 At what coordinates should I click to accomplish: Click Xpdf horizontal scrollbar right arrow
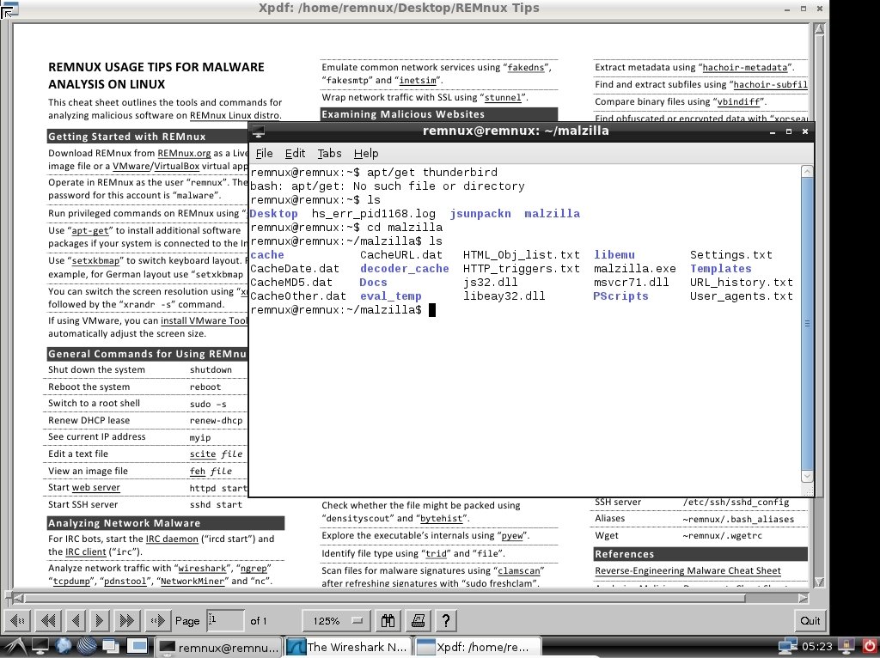pos(804,598)
